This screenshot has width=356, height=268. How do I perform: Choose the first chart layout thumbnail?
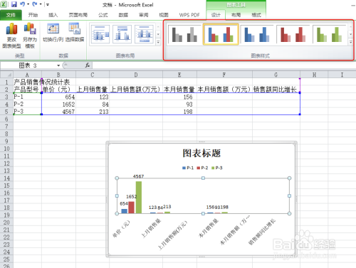(x=100, y=34)
